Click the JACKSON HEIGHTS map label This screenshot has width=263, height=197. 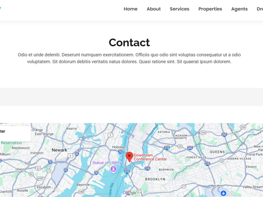coord(180,137)
